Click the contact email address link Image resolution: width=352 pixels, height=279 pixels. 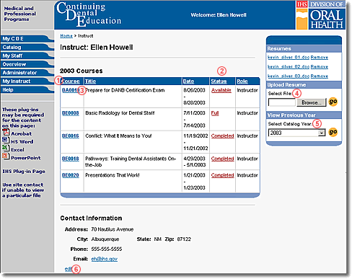(105, 259)
